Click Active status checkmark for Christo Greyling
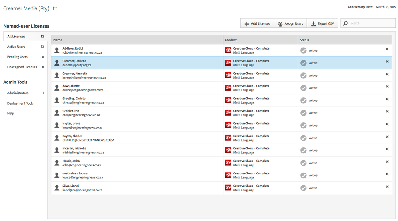The image size is (398, 221). pyautogui.click(x=304, y=101)
